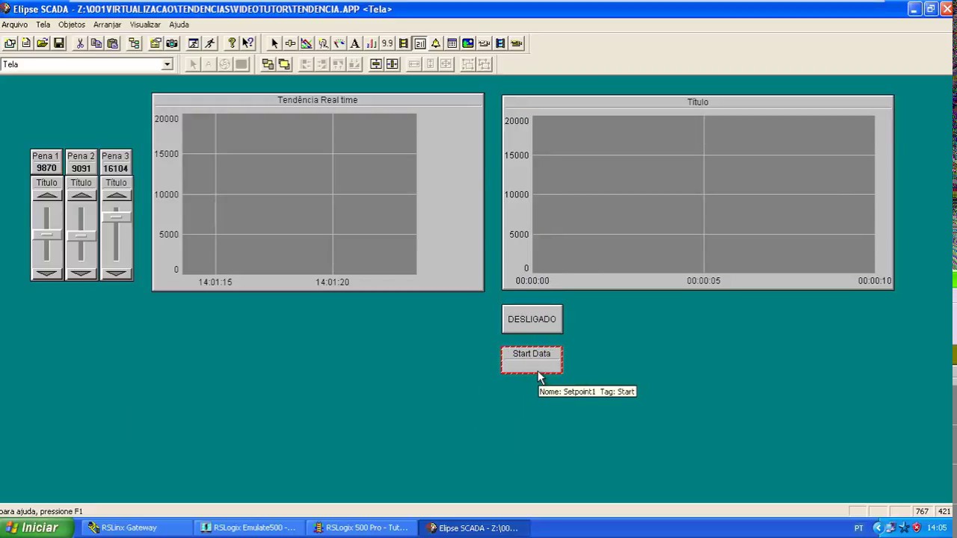Open the Tela screen selector dropdown

tap(167, 64)
